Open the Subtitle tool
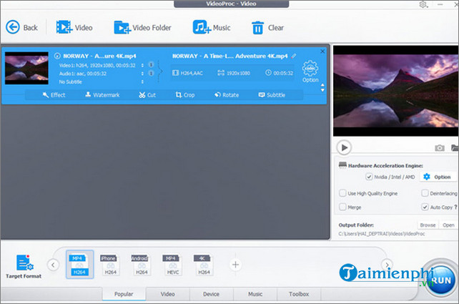 [272, 95]
